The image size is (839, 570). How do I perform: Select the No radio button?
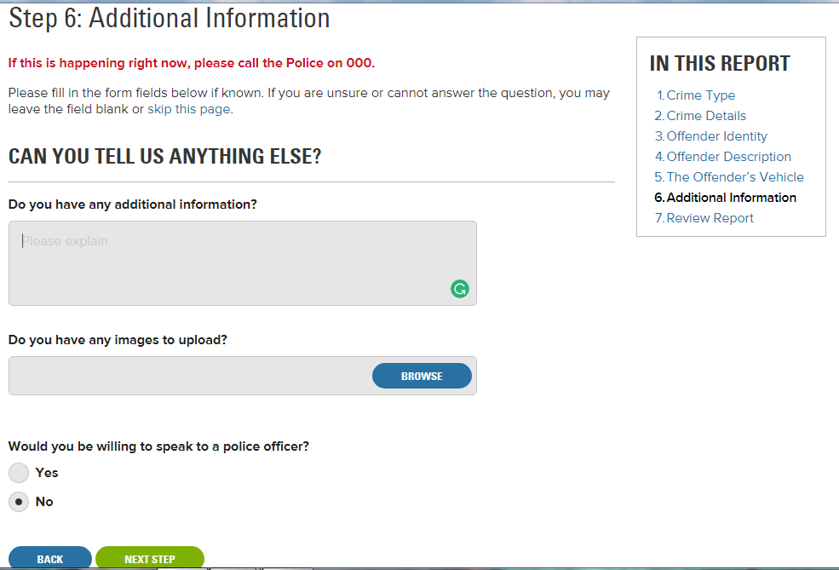point(19,502)
